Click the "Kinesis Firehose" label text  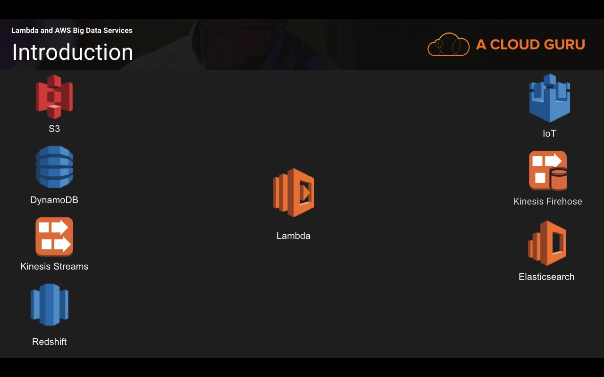pyautogui.click(x=548, y=201)
